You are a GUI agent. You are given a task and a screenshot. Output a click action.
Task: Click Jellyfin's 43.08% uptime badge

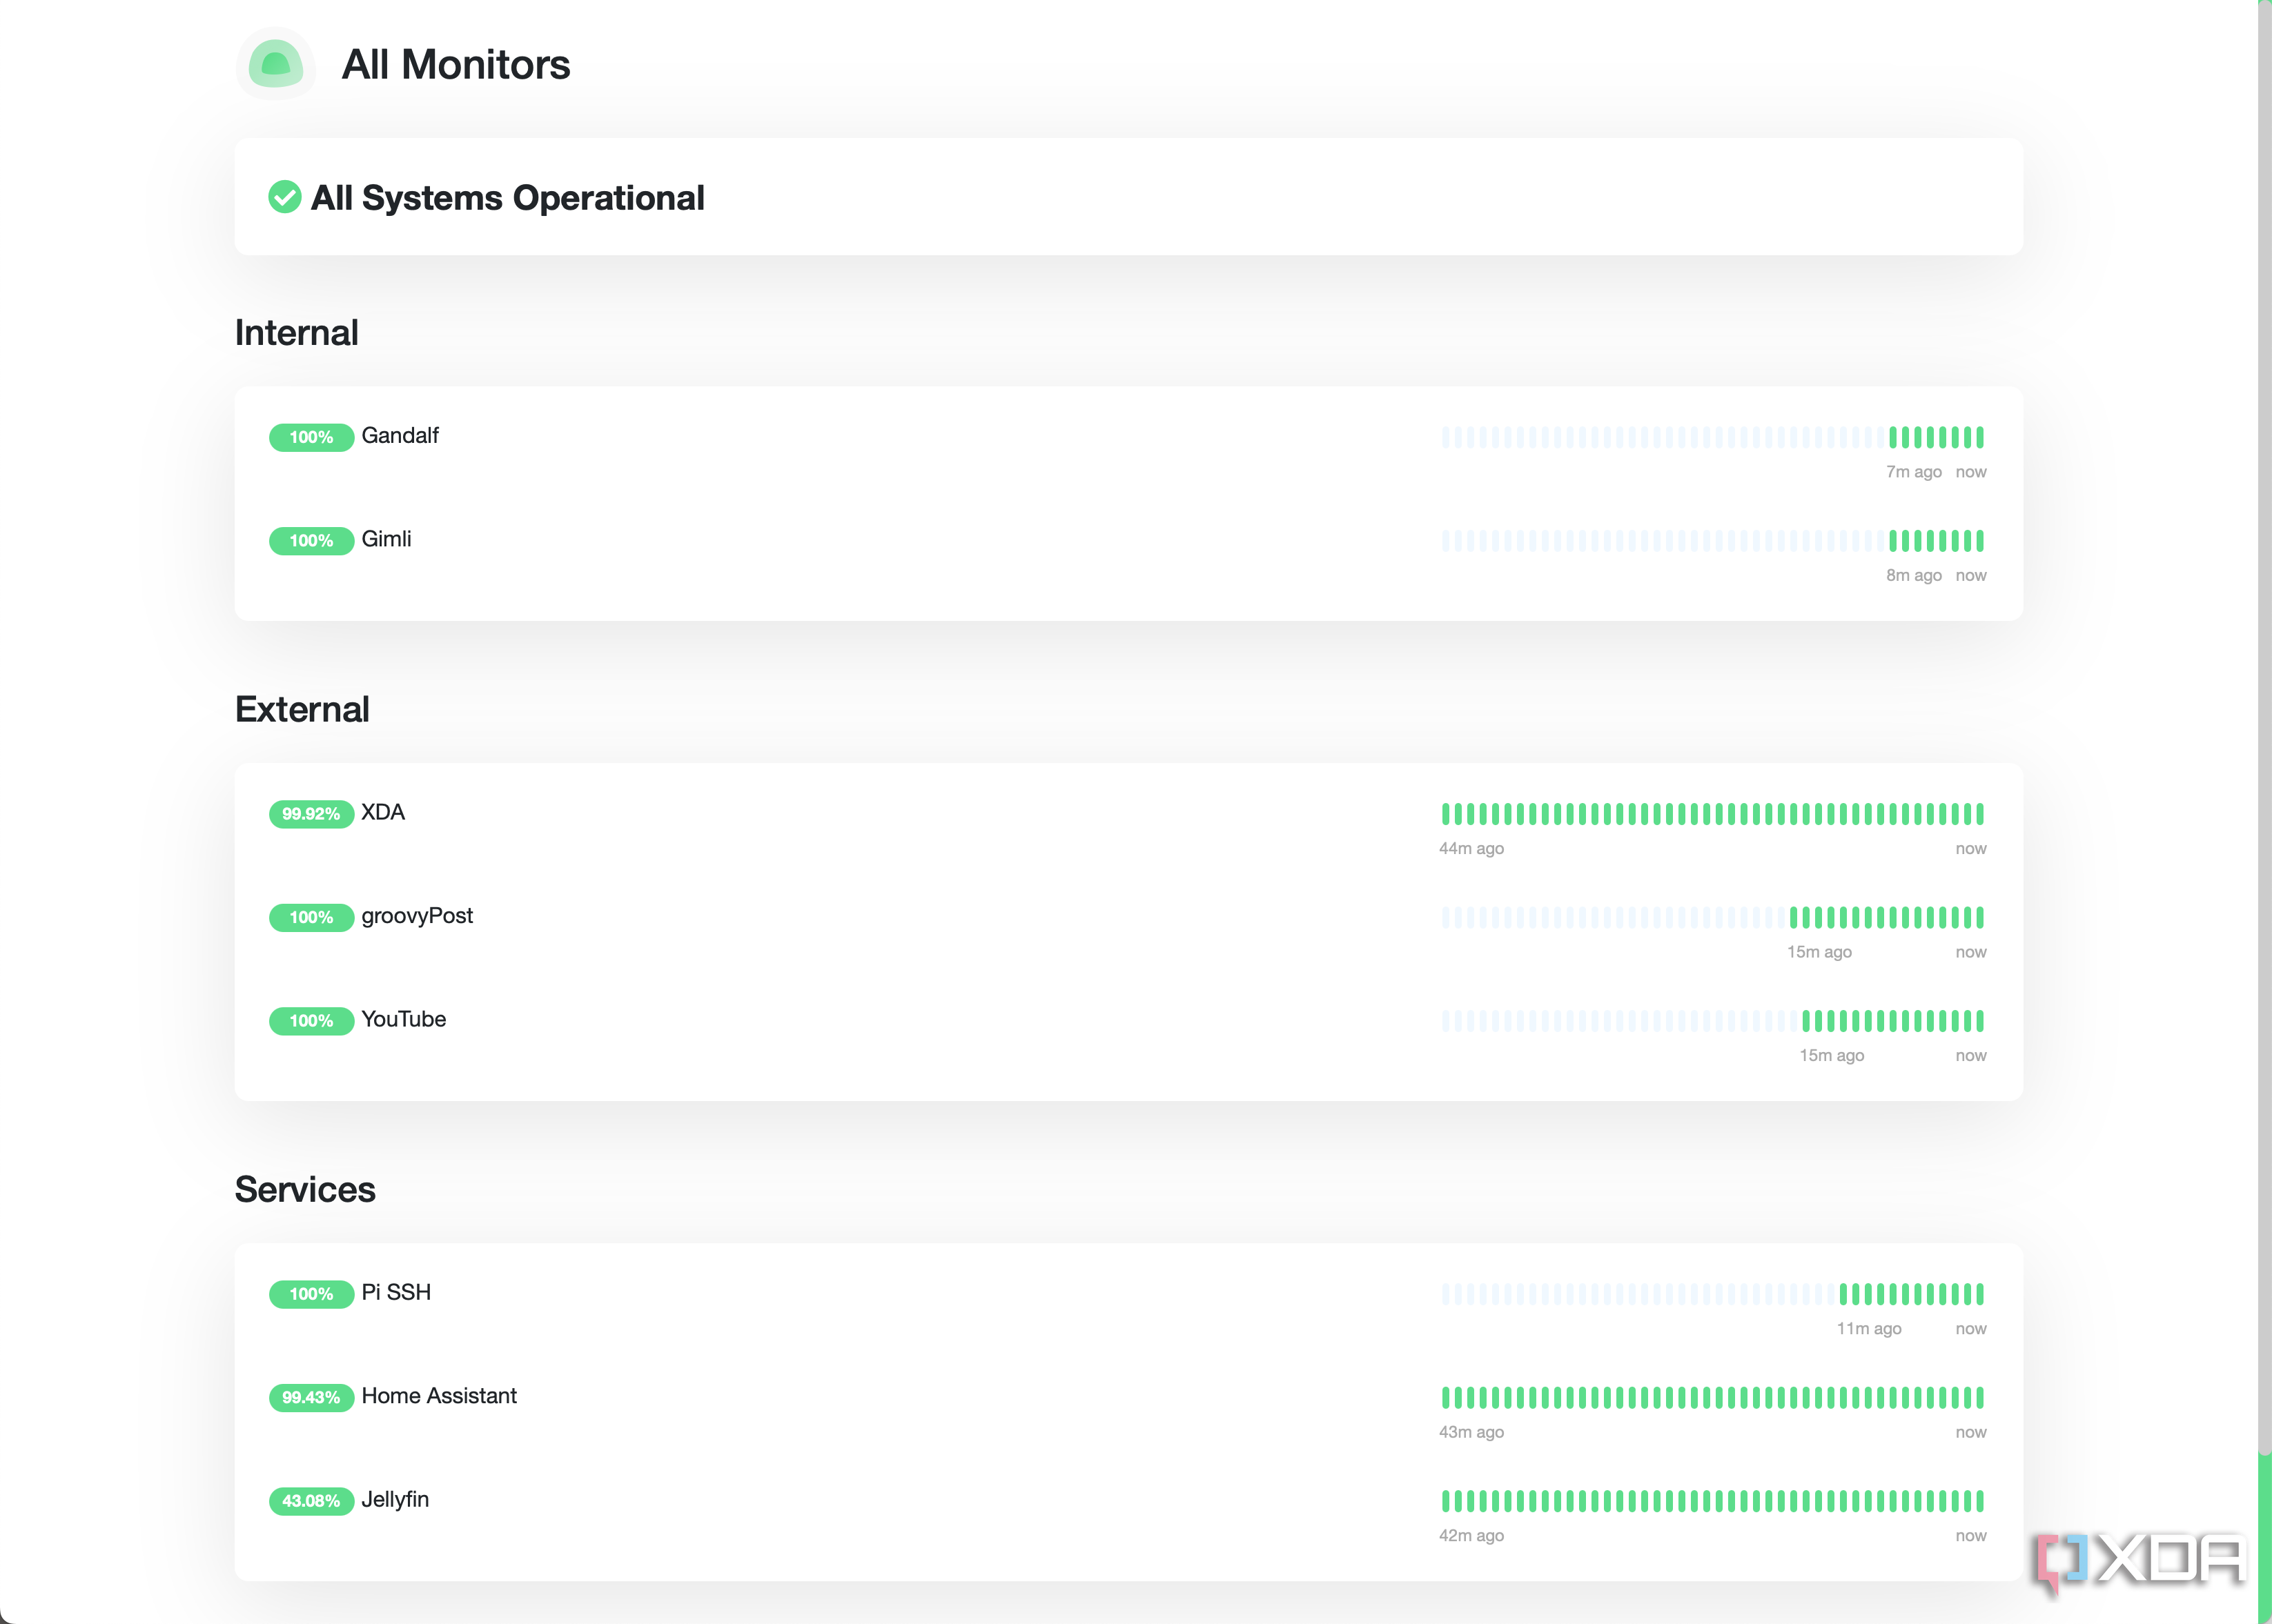click(x=311, y=1501)
